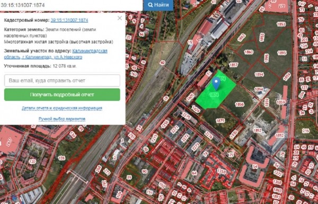Click the blue location pin marker
Screen dimensions: 318x204
point(216,83)
